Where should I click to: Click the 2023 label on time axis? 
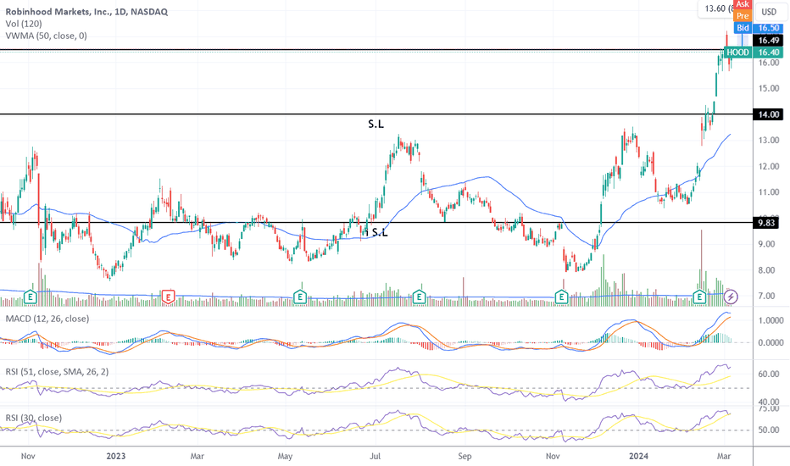116,456
